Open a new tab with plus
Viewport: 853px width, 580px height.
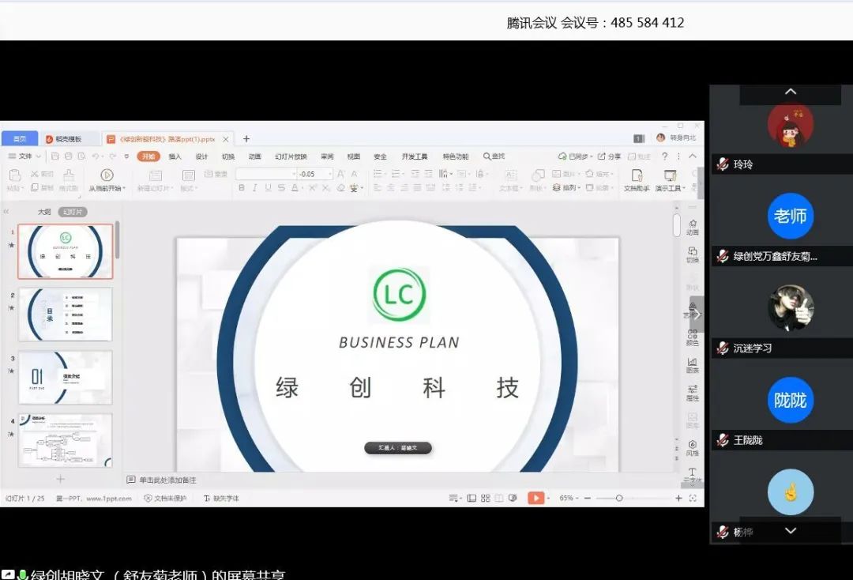coord(246,139)
